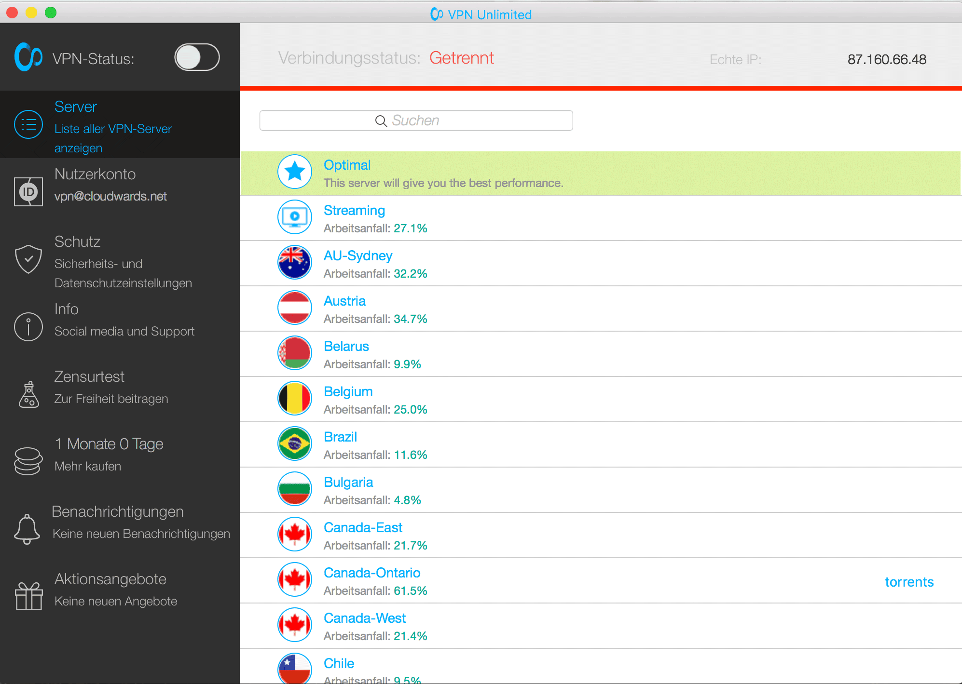Image resolution: width=962 pixels, height=684 pixels.
Task: Click 'This server will give you' description
Action: 443,183
